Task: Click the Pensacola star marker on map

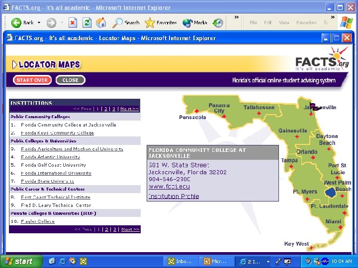Action: pos(196,111)
